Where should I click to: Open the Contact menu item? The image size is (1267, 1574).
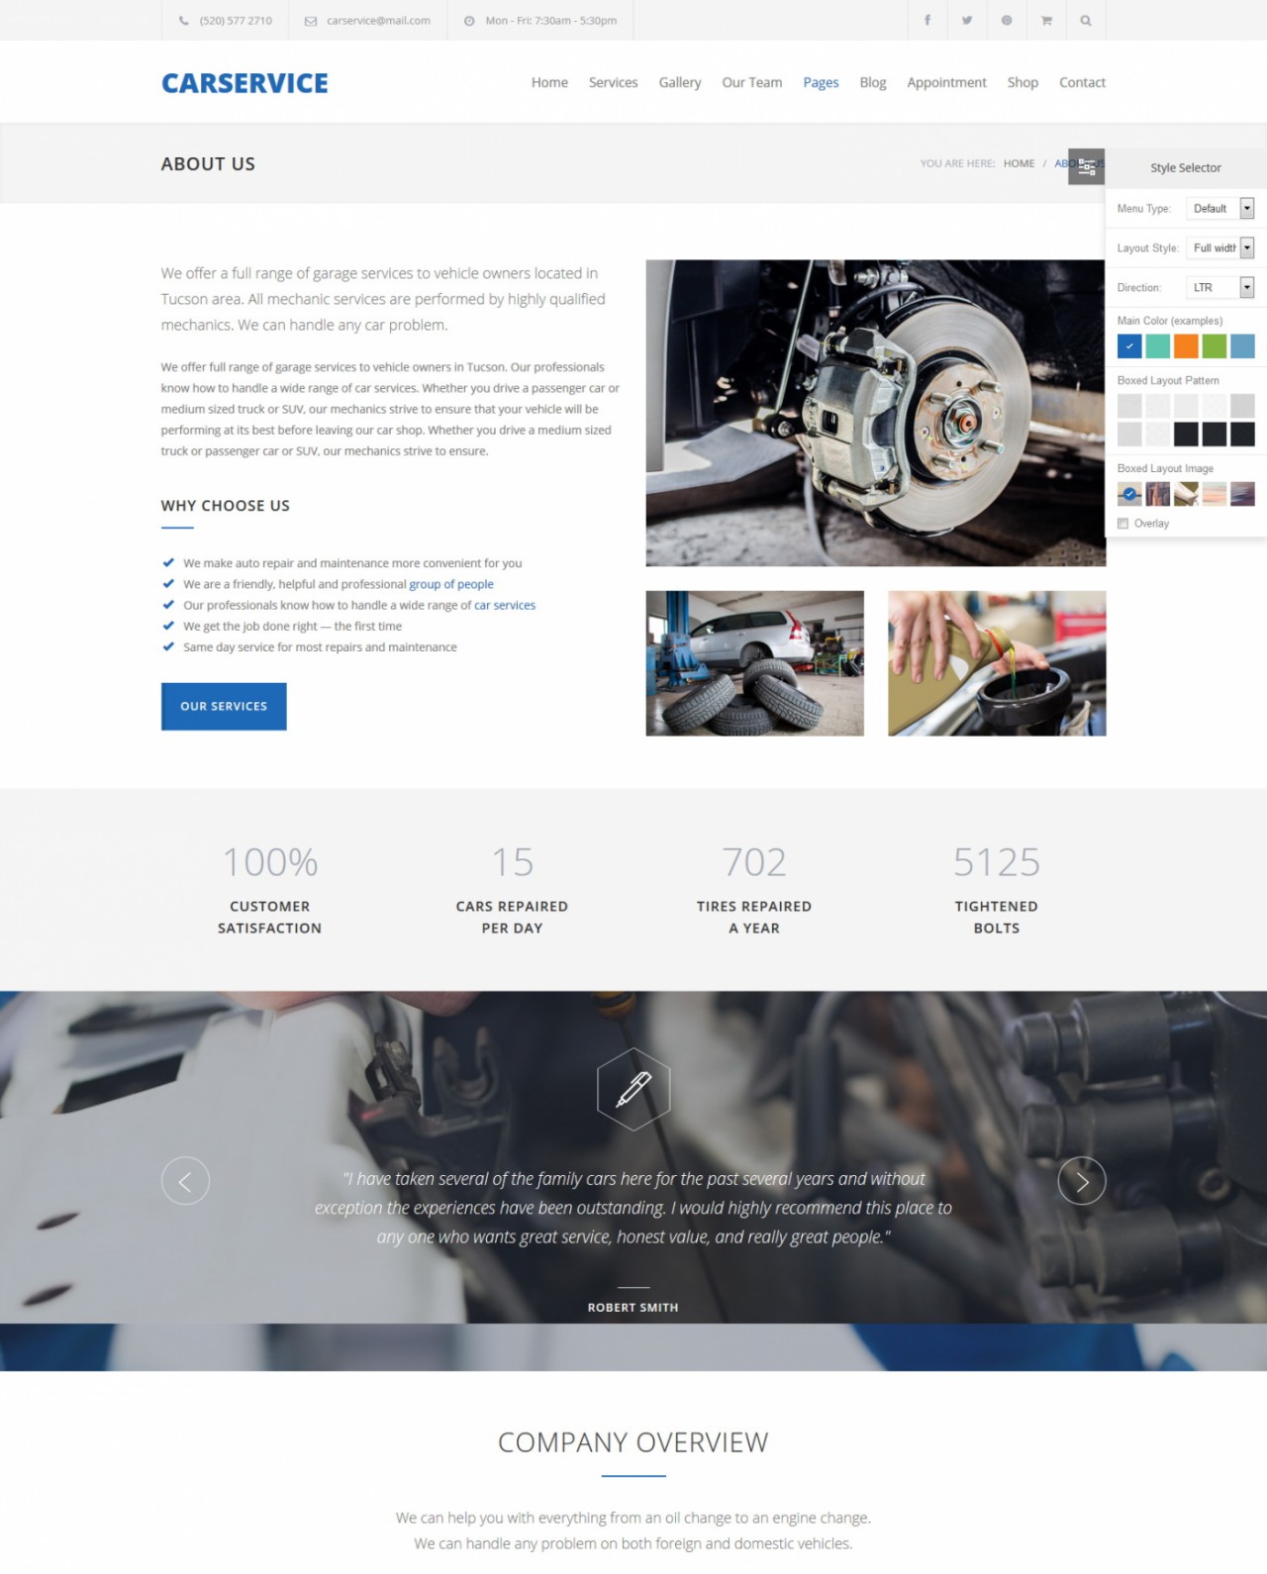click(x=1082, y=82)
